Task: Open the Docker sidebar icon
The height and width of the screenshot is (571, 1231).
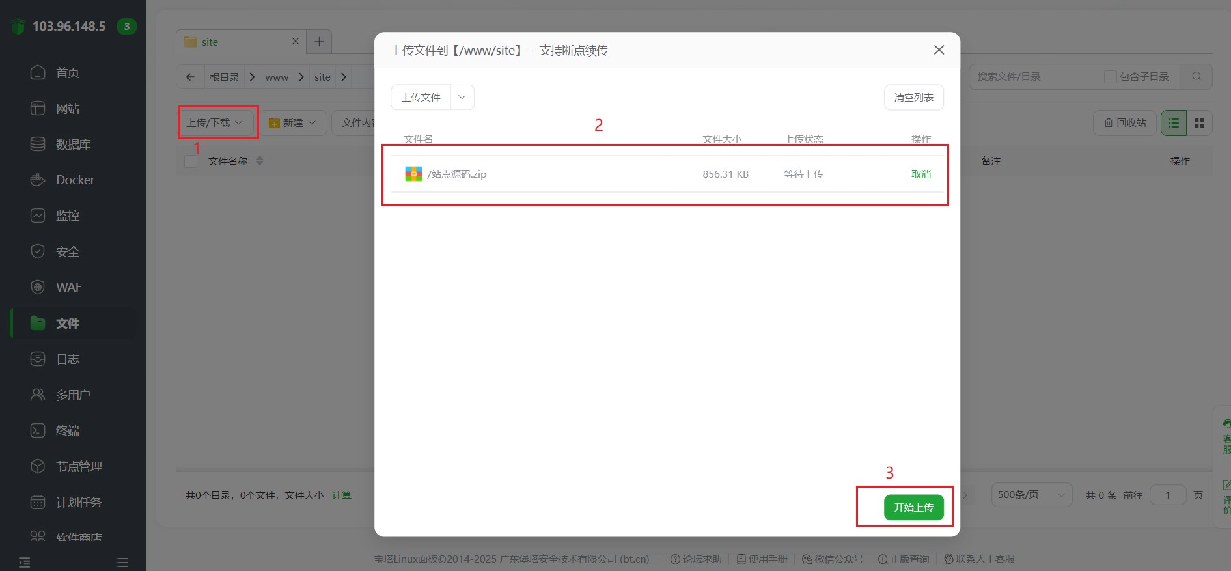Action: point(38,180)
